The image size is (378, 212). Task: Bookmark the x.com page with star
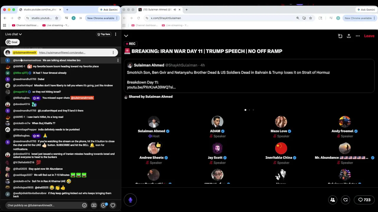click(x=310, y=18)
